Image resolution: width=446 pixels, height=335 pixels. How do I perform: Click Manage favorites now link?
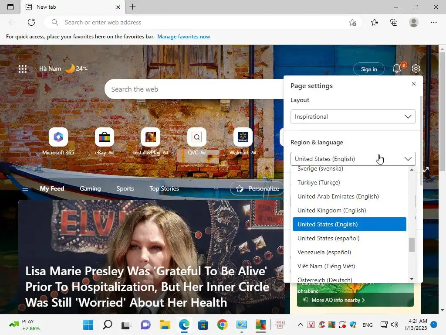coord(183,37)
